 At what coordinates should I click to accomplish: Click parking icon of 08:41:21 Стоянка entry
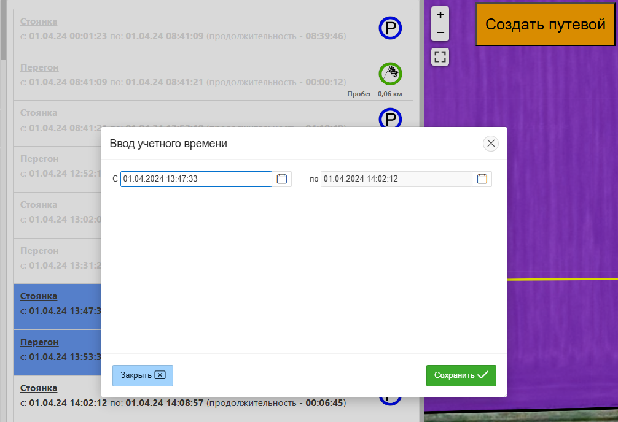pos(390,118)
